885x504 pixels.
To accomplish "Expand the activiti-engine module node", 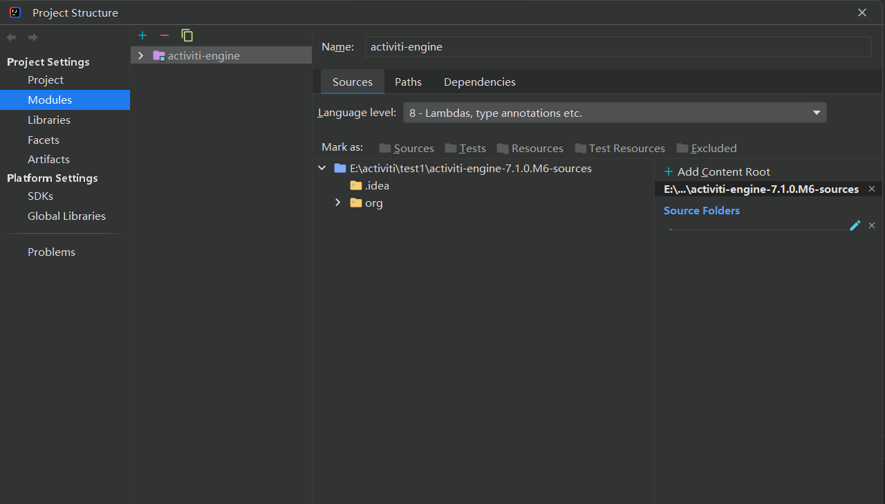I will click(x=141, y=55).
